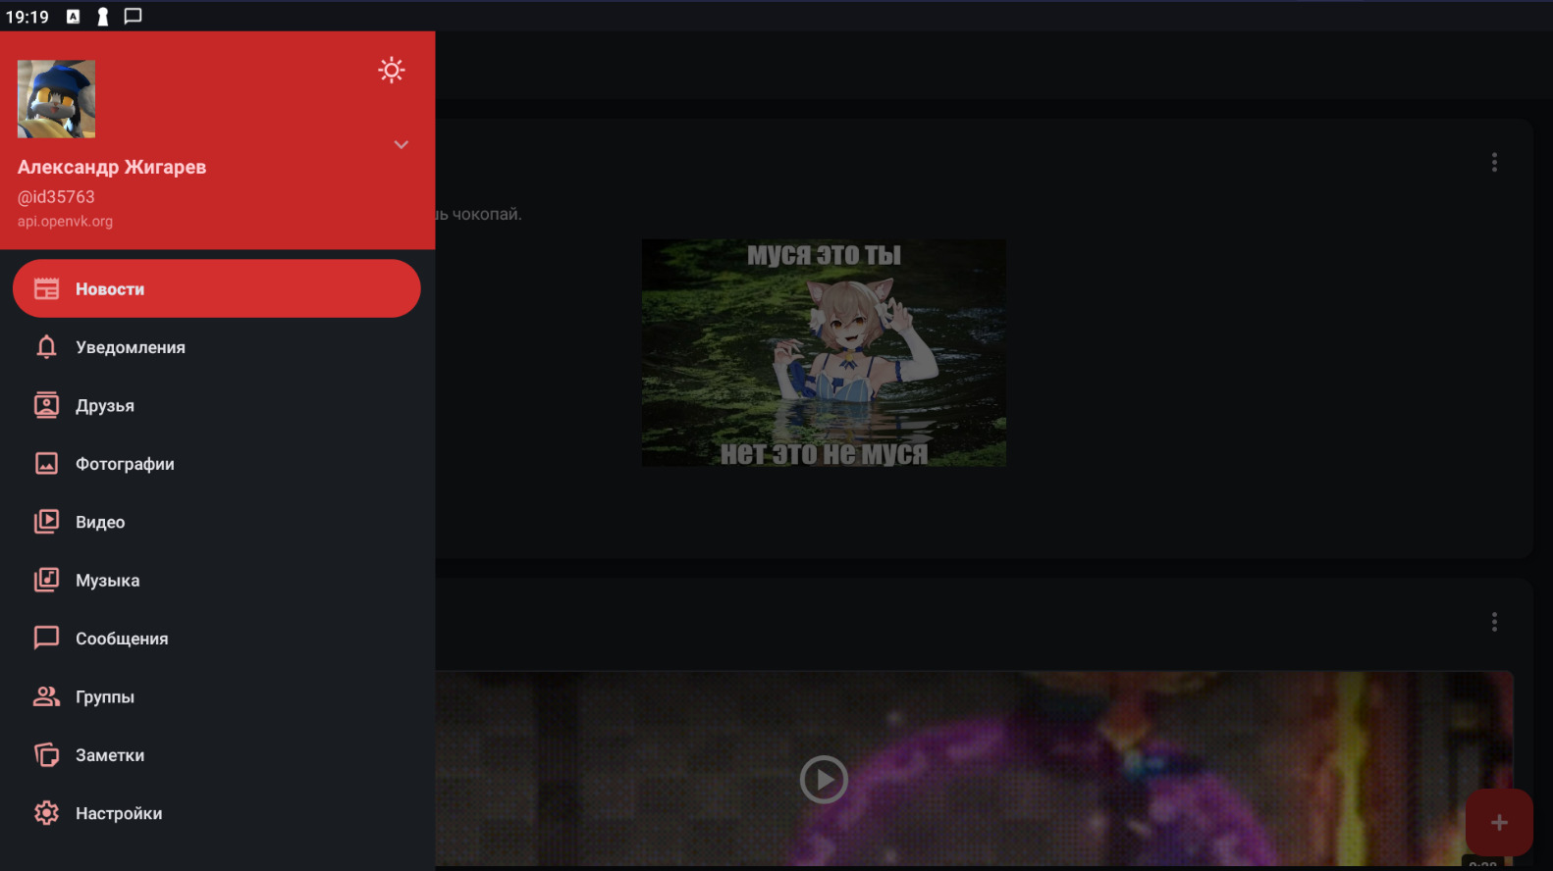The height and width of the screenshot is (871, 1553).
Task: Open Фотографии from the drawer
Action: [217, 464]
